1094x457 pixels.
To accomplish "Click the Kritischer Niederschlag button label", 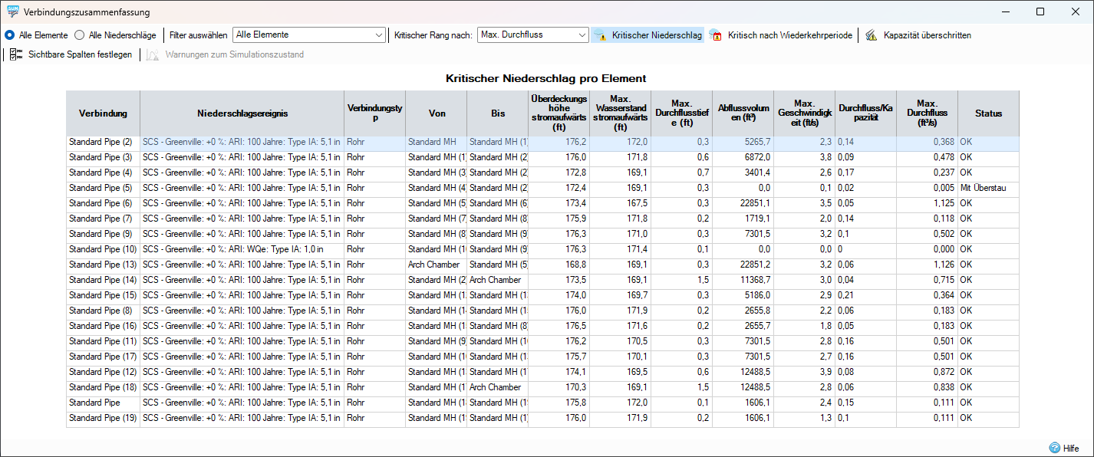I will [657, 35].
